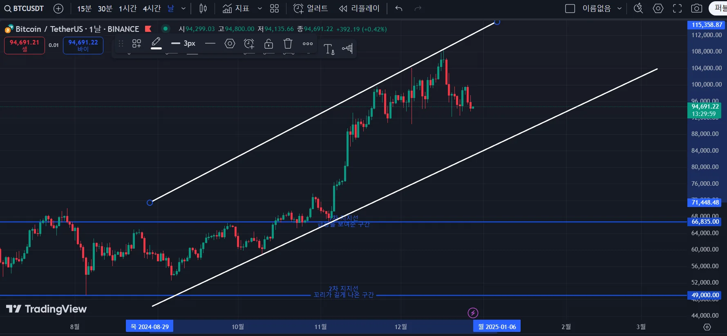This screenshot has width=727, height=336.
Task: Add alert on the trend line
Action: [249, 44]
